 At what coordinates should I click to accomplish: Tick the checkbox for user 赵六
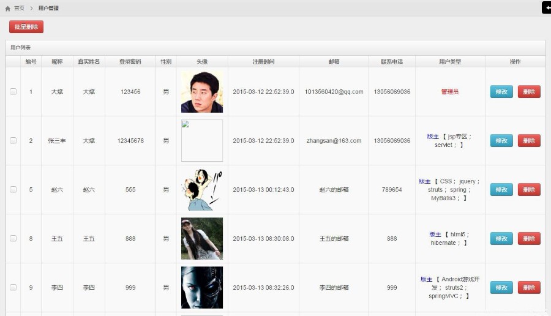click(13, 189)
